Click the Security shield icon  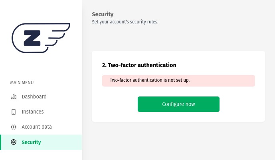[14, 142]
